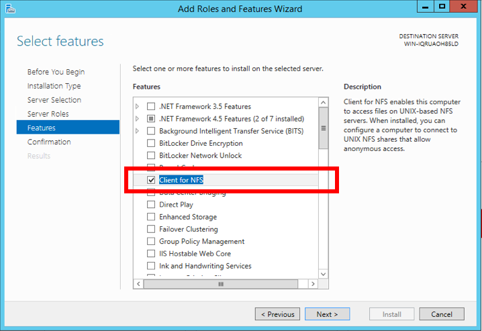
Task: Click the wizard icon in title bar
Action: [10, 9]
